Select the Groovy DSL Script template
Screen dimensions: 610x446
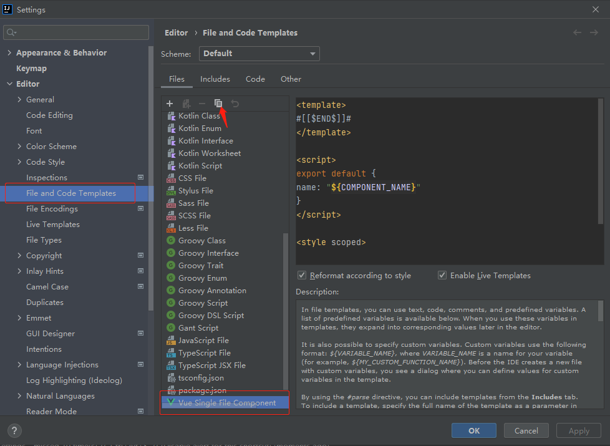click(x=211, y=315)
